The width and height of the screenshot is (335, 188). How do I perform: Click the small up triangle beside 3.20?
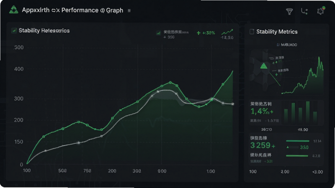(288, 147)
